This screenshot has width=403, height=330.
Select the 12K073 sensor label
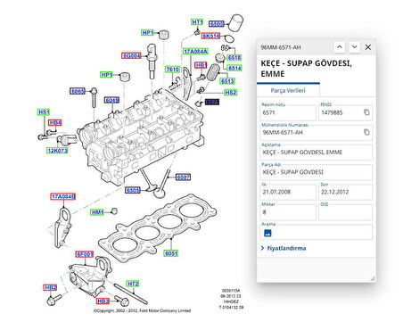58,151
